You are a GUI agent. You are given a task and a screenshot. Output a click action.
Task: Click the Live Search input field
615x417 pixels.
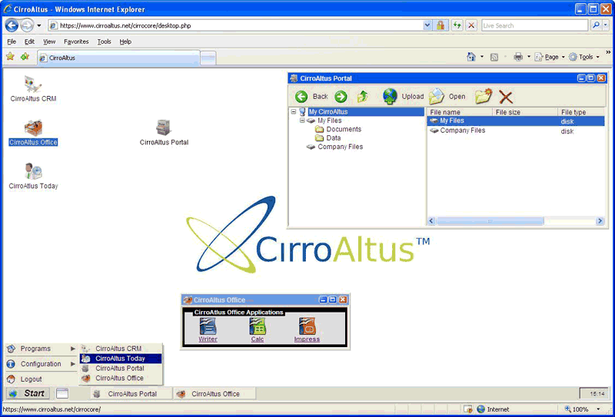[x=534, y=25]
